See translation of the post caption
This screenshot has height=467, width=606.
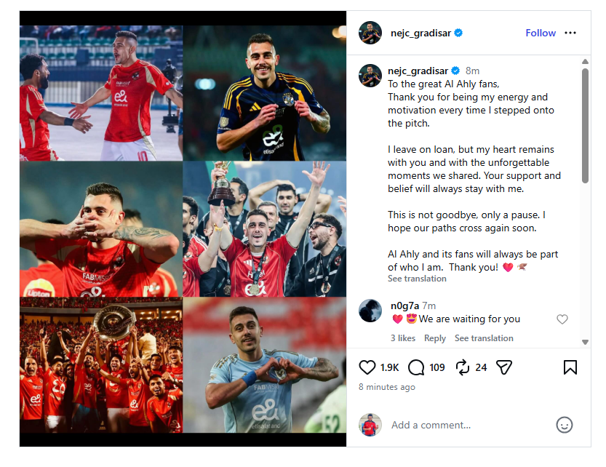pos(417,279)
